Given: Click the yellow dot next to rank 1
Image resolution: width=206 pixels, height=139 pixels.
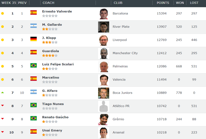Looking at the screenshot, I should click(x=3, y=13).
